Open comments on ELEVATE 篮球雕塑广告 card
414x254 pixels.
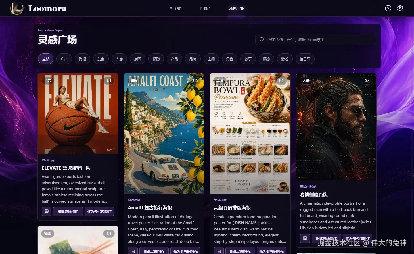47,211
